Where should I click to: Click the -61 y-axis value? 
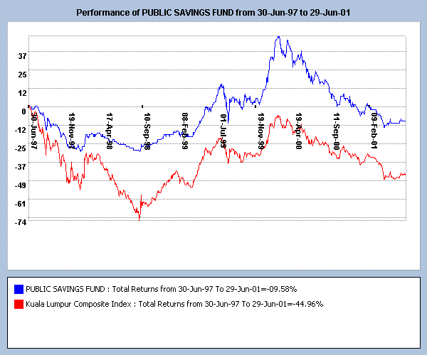coord(21,204)
